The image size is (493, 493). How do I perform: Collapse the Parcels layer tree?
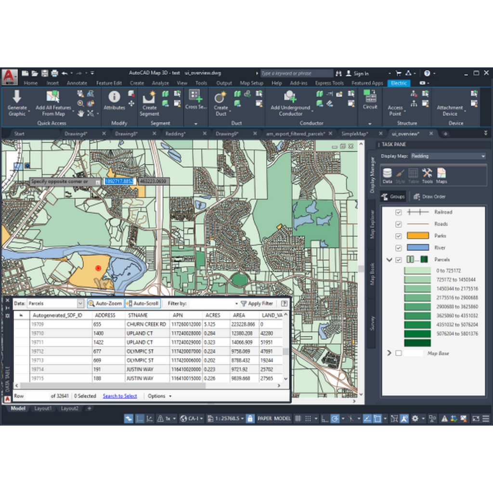coord(389,260)
